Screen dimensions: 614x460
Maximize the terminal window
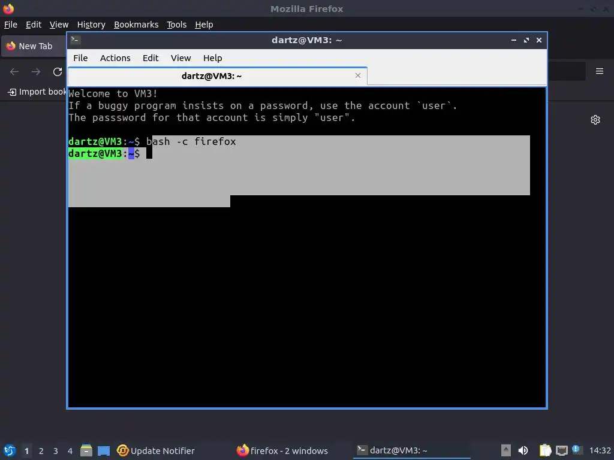coord(526,40)
